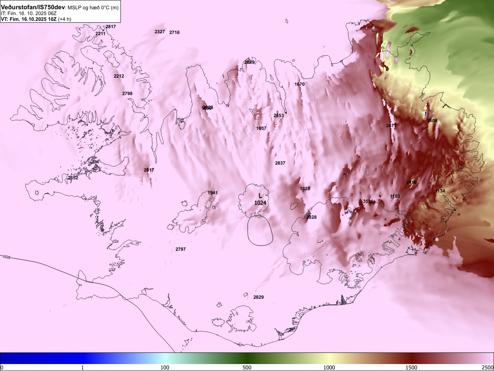
Task: Select the 2853 height value
Action: click(279, 116)
